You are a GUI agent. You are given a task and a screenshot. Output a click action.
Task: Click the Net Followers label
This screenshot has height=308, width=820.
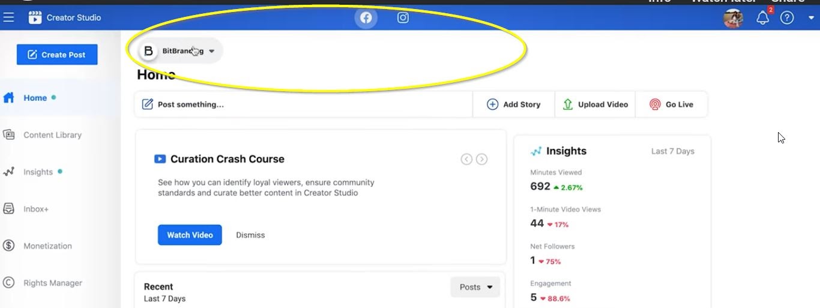point(552,246)
